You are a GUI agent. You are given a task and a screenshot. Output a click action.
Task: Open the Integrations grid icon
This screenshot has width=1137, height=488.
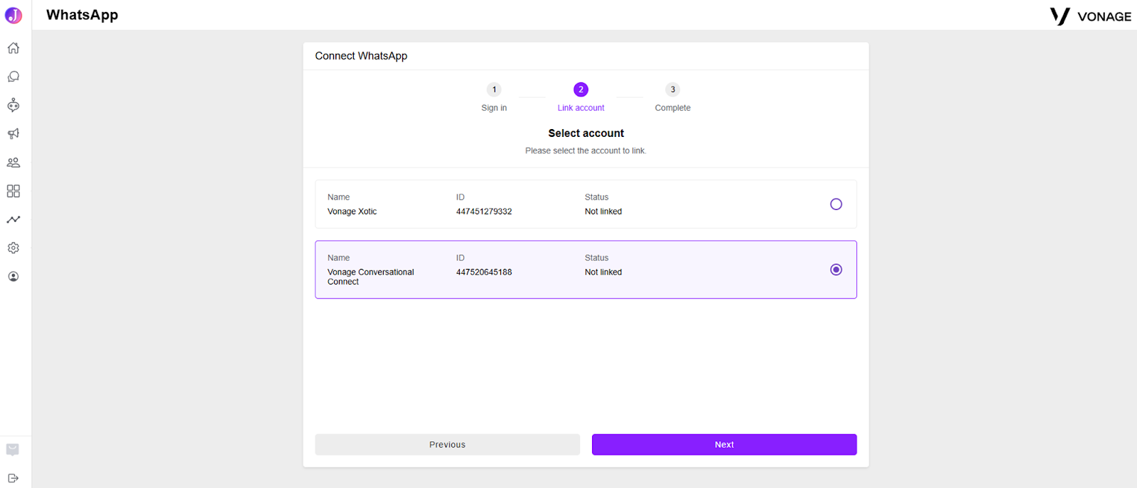pos(14,191)
